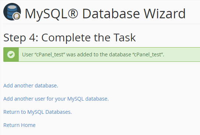Click the word Home in bottom link

(x=28, y=125)
